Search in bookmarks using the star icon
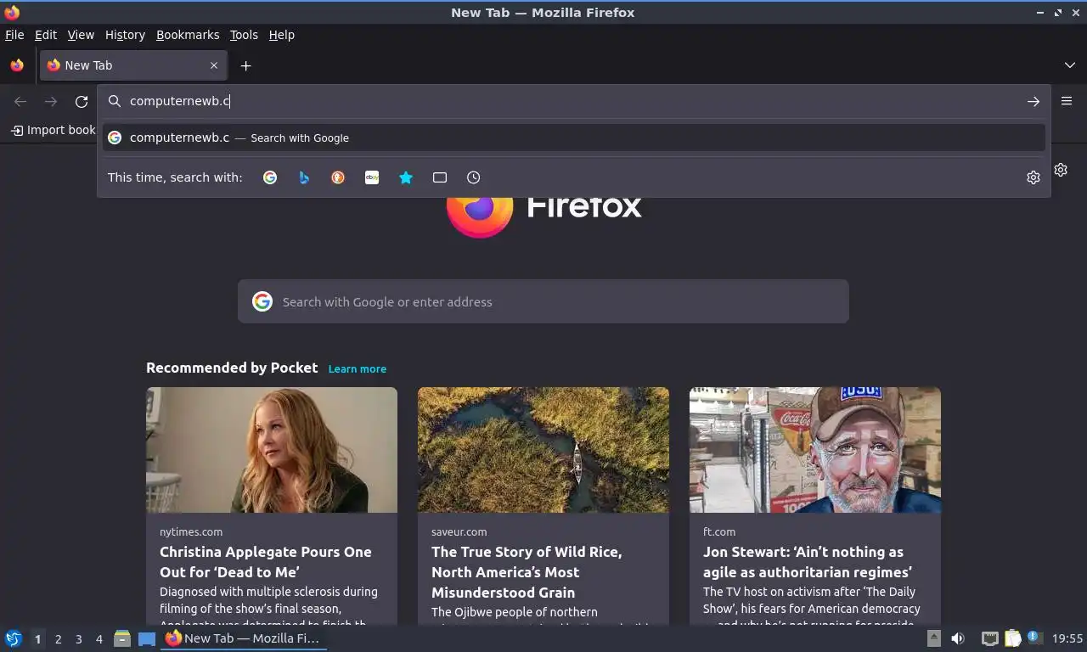1087x652 pixels. click(406, 177)
